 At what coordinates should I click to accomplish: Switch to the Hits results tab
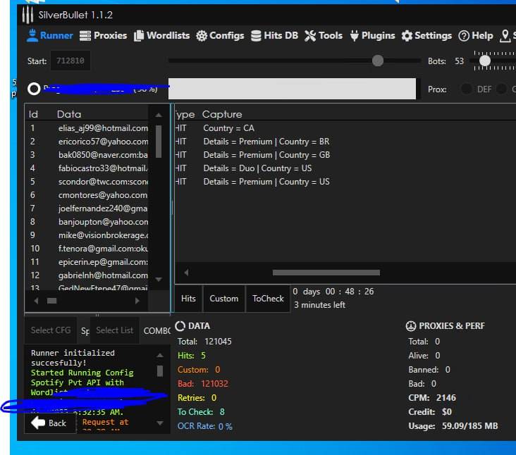pyautogui.click(x=188, y=299)
